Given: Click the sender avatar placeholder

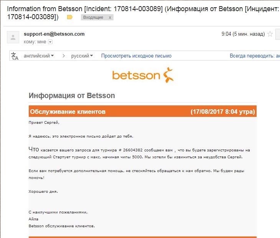Looking at the screenshot, I should point(13,37).
